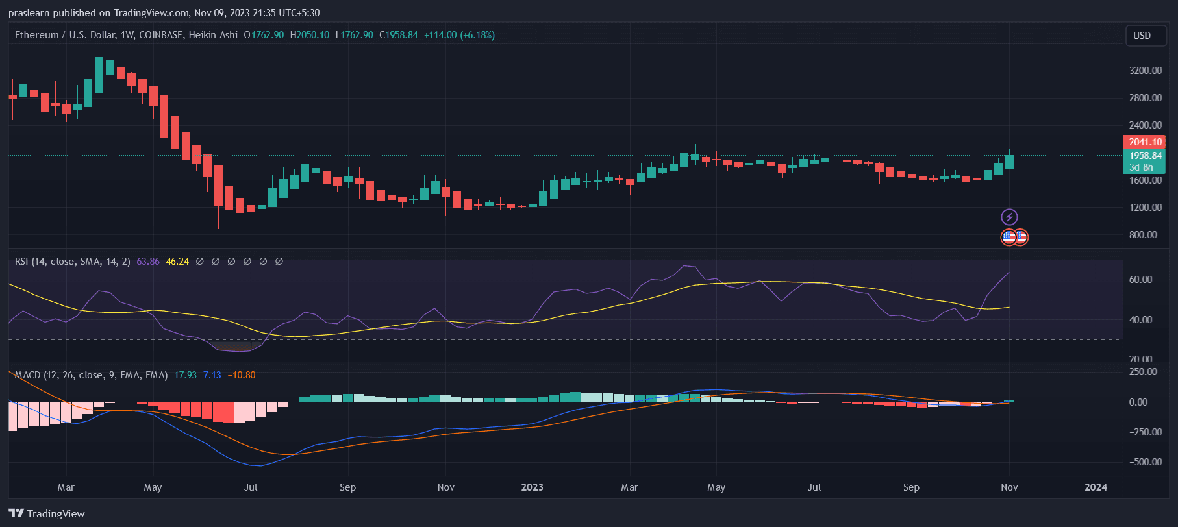Open the USD currency selector
This screenshot has height=527, width=1178.
[x=1142, y=36]
